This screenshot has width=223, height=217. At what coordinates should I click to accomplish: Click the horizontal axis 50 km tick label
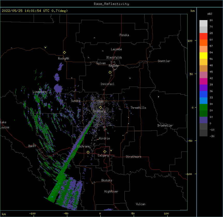click(133, 213)
